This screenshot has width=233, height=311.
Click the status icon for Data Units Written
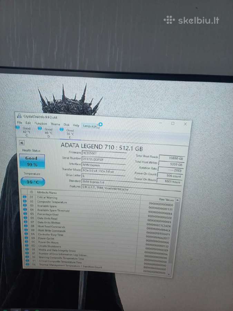[26, 222]
